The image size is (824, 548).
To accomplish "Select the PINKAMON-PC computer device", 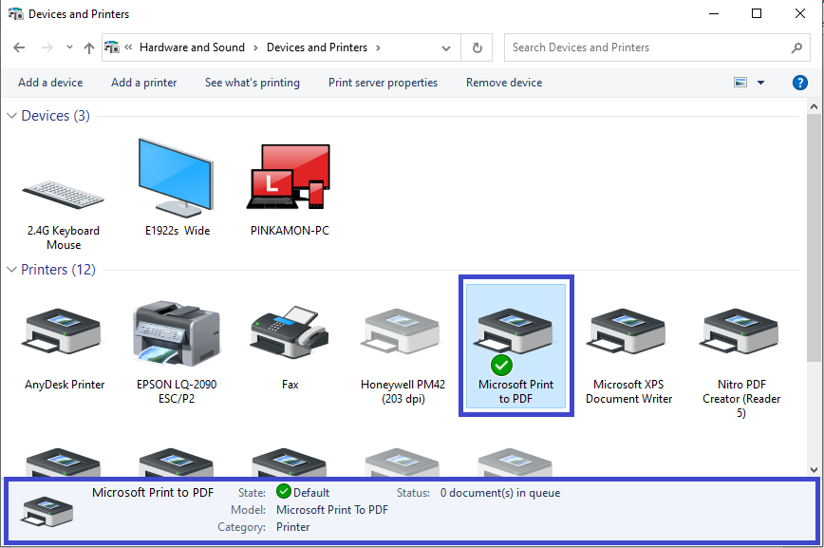I will coord(288,188).
